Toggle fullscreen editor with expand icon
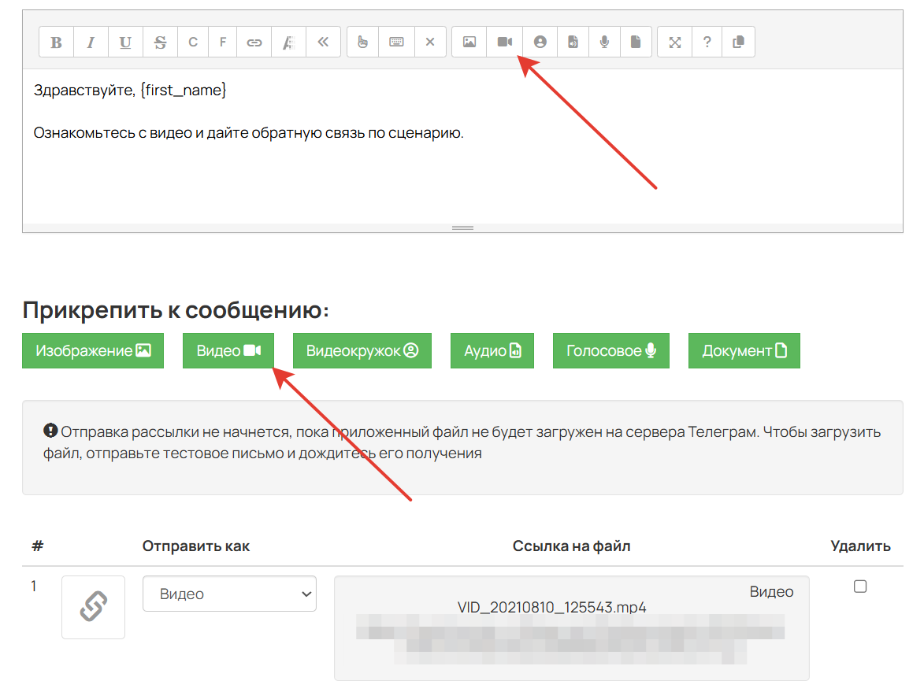Image resolution: width=924 pixels, height=692 pixels. point(675,42)
